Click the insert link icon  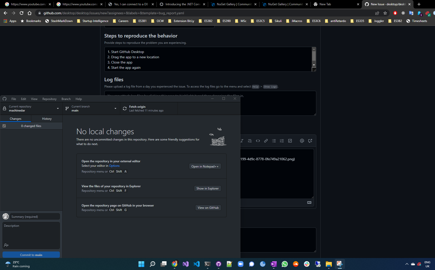(x=266, y=141)
